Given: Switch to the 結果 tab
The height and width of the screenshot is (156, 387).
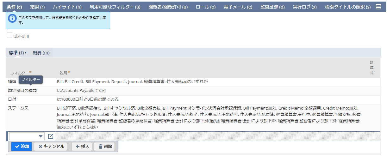Looking at the screenshot, I should [37, 7].
